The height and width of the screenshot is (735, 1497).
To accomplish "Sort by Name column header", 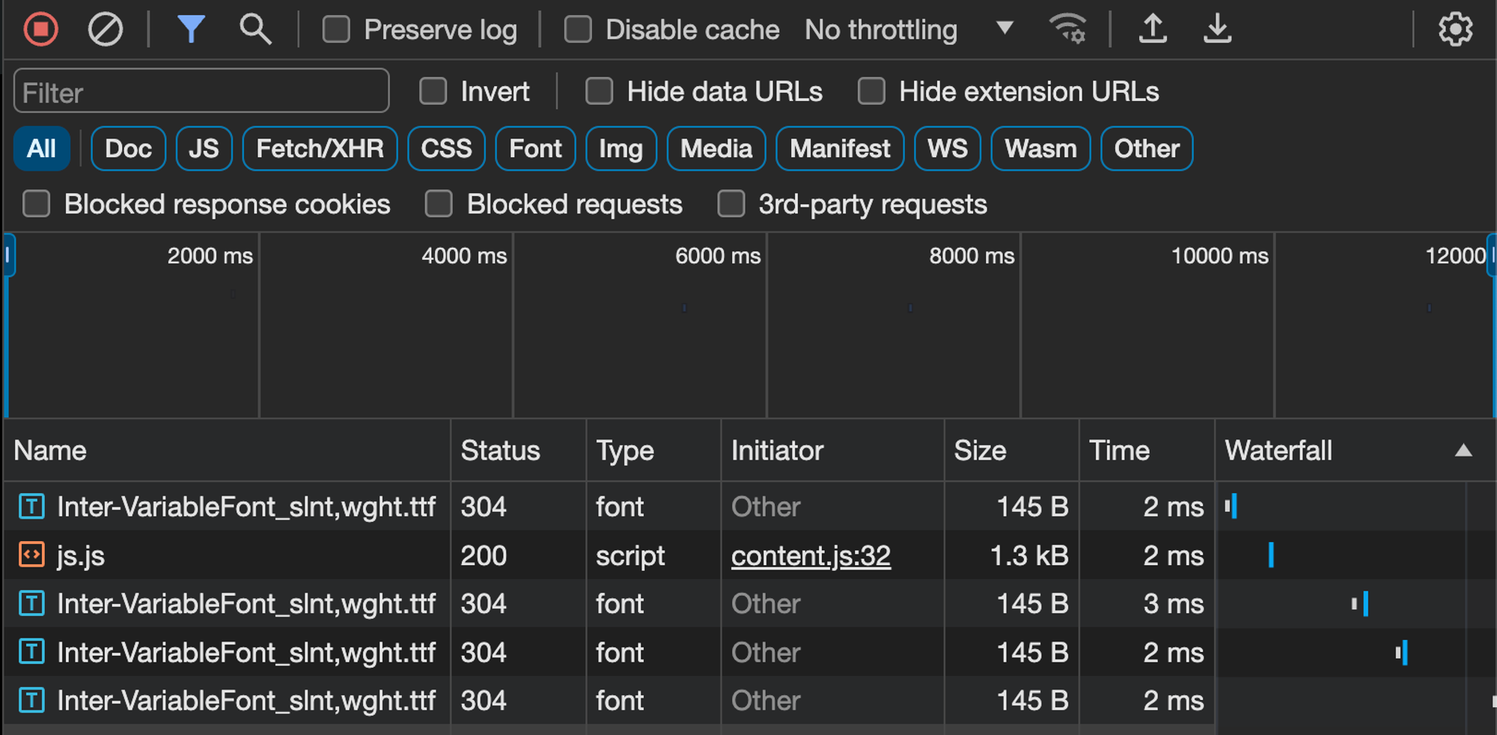I will tap(228, 451).
